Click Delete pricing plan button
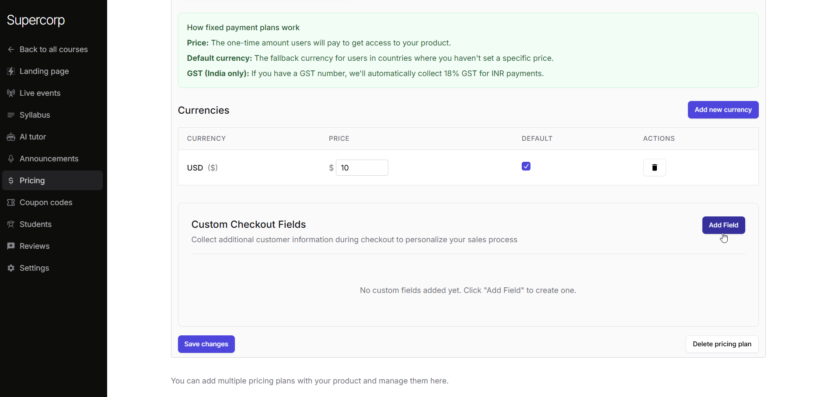This screenshot has height=397, width=827. (x=722, y=344)
